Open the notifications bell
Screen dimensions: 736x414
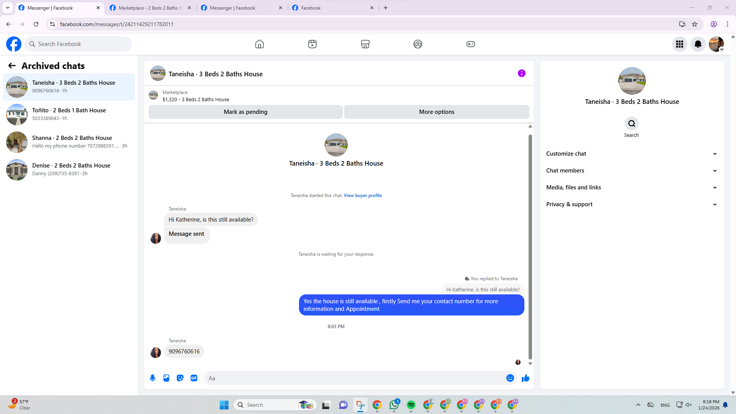[x=698, y=44]
